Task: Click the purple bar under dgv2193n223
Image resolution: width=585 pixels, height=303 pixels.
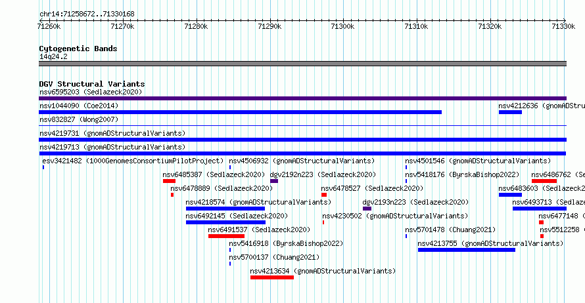Action: point(367,209)
